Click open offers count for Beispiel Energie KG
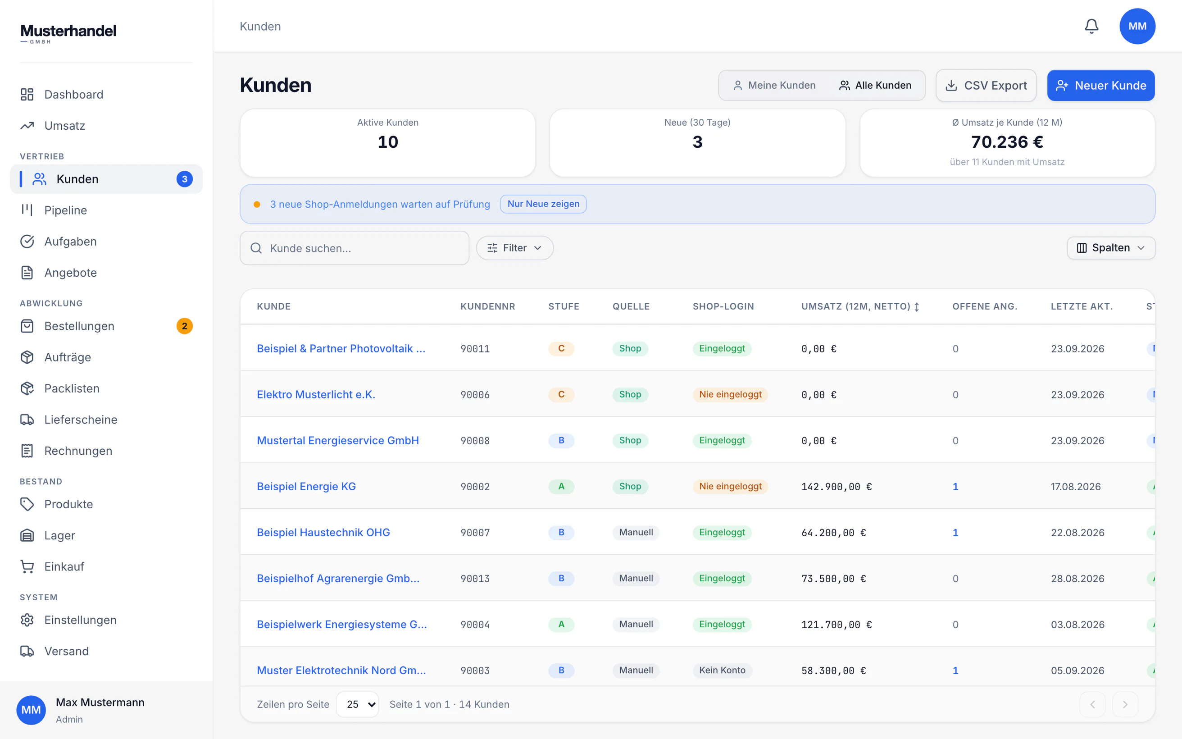 pyautogui.click(x=955, y=487)
